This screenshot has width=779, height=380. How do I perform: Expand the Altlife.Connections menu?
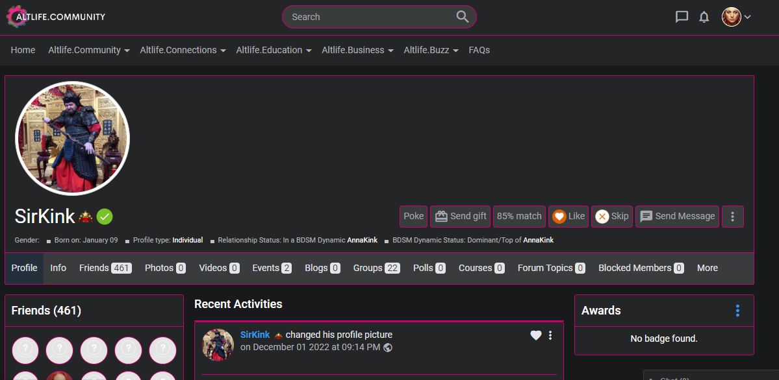coord(183,50)
